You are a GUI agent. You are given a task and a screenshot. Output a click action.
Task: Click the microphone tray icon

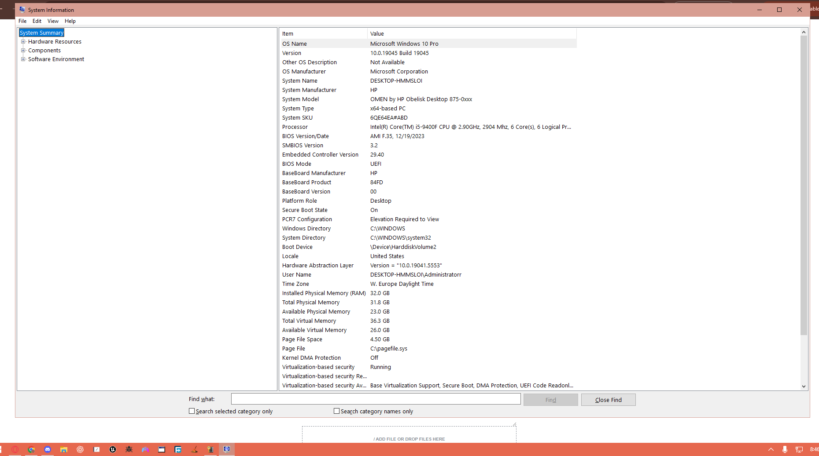[785, 449]
